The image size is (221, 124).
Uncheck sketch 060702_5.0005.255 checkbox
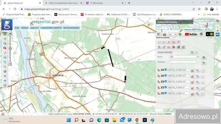coord(166,70)
